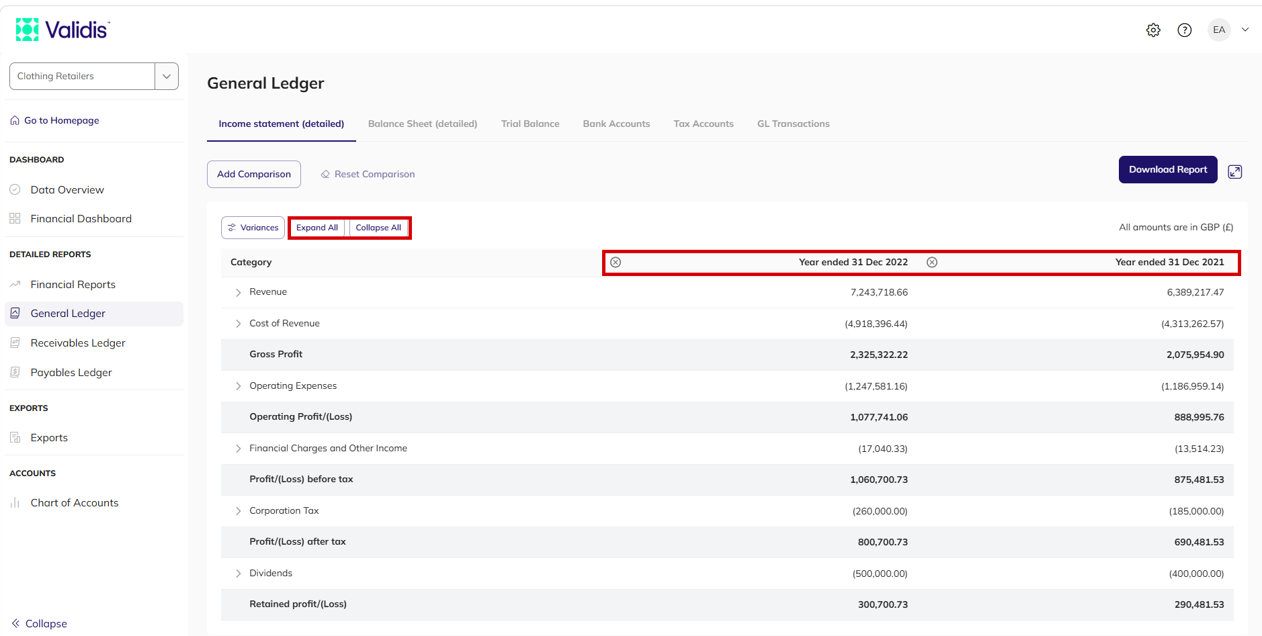Image resolution: width=1262 pixels, height=636 pixels.
Task: Expand the Cost of Revenue row
Action: pos(239,324)
